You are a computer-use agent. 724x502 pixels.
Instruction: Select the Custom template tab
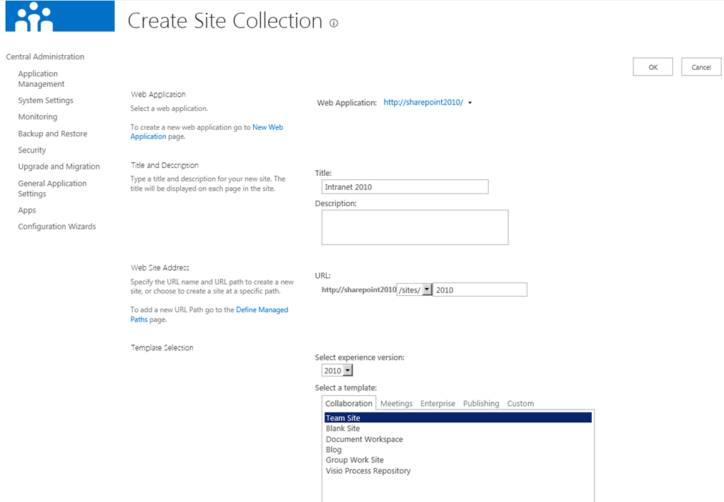pos(520,403)
